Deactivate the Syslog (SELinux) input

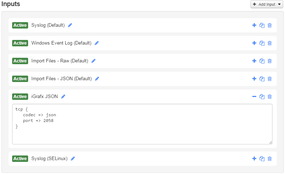20,159
